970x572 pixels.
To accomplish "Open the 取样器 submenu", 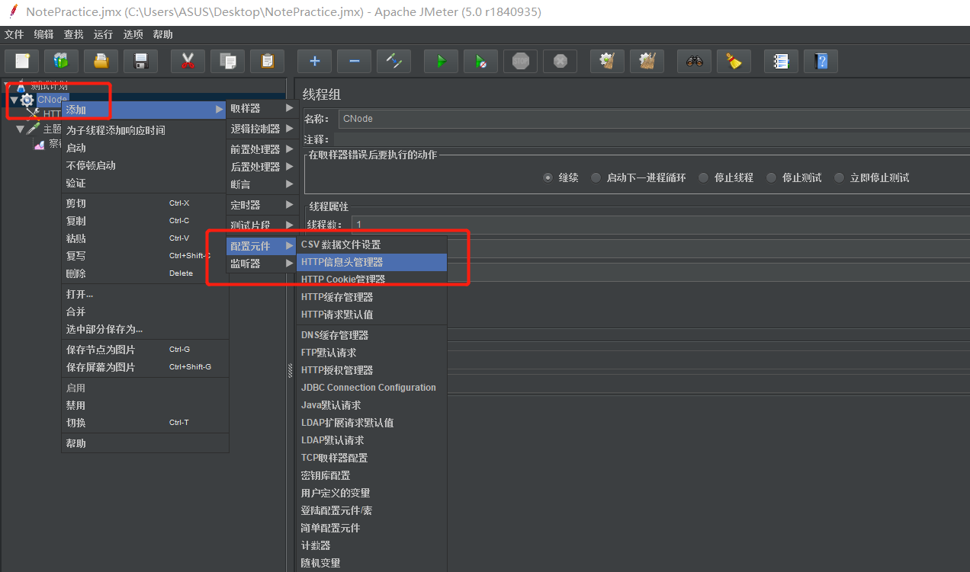I will point(262,109).
